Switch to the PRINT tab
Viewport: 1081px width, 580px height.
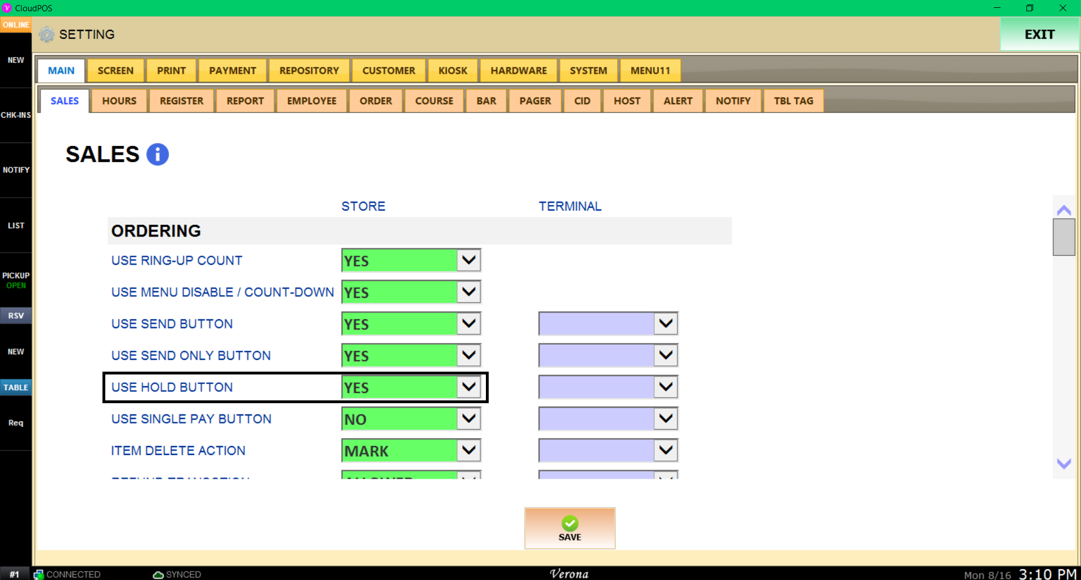[x=171, y=70]
